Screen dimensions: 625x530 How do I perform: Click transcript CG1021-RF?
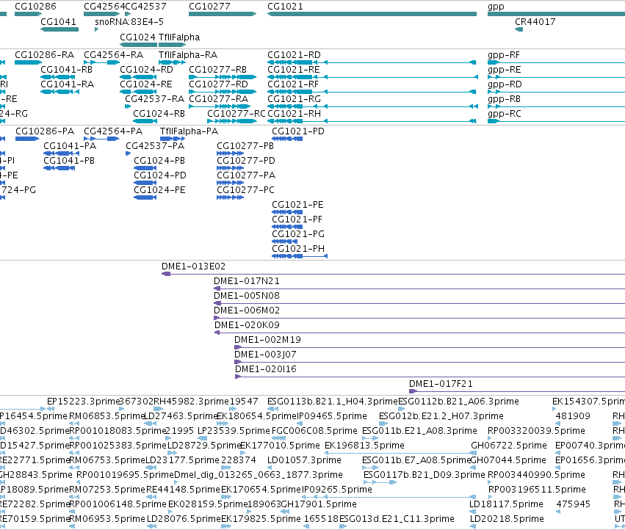(x=293, y=84)
